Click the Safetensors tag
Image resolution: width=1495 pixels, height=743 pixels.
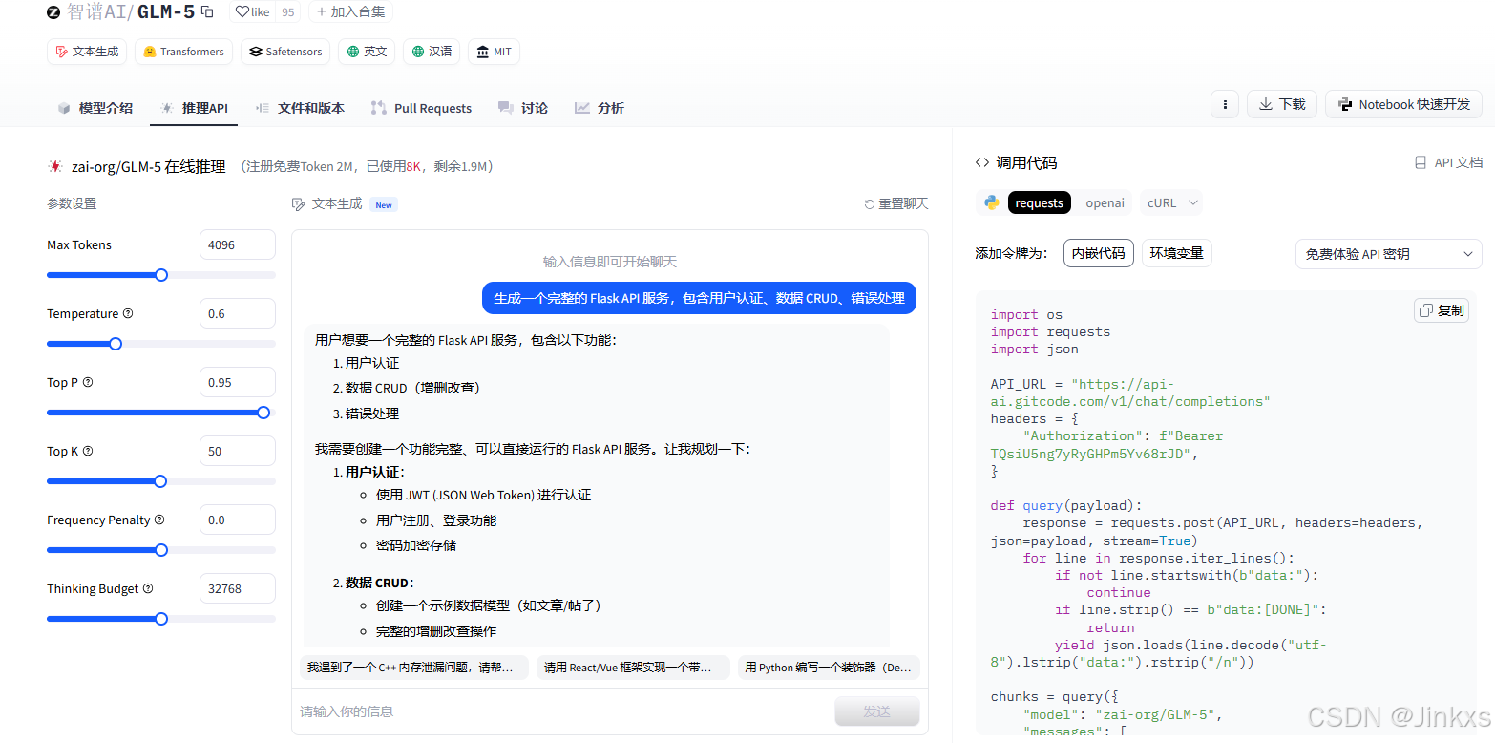point(284,52)
